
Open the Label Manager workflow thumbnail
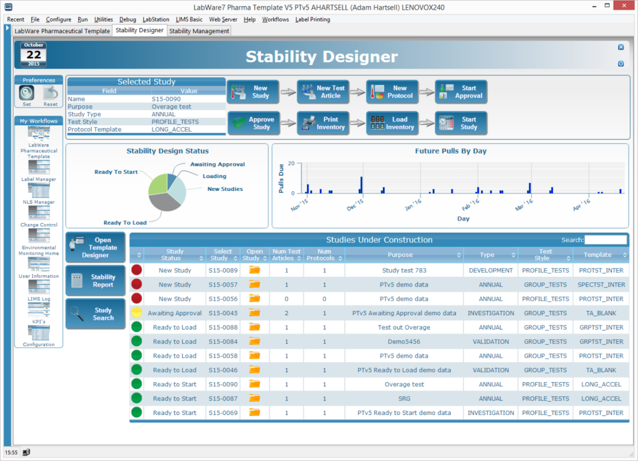click(x=39, y=167)
